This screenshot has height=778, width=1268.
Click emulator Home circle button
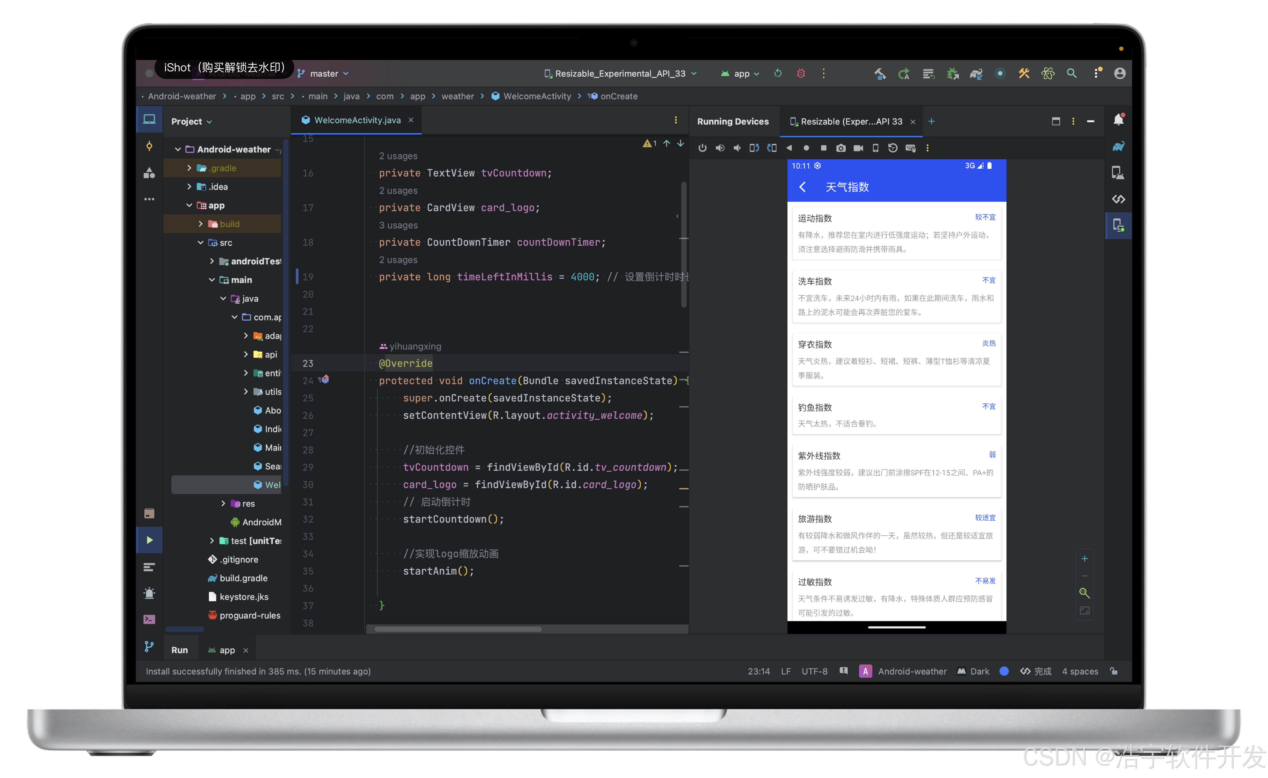(x=806, y=148)
